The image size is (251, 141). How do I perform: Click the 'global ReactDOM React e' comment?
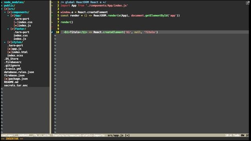pos(83,2)
